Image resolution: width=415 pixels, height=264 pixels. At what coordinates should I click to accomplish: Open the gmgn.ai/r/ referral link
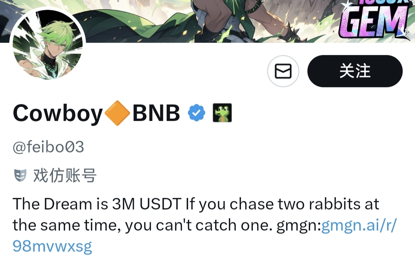359,225
